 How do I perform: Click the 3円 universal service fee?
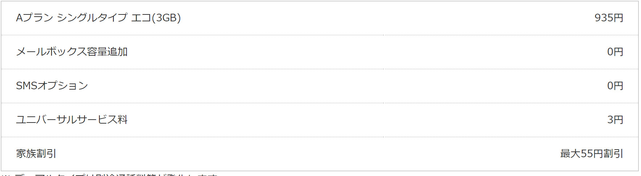coord(615,120)
